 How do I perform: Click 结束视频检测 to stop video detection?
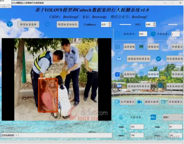tap(175, 86)
